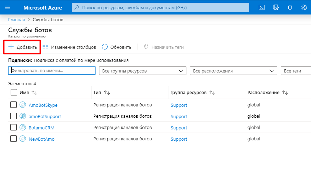Open the Все теги dropdown
The width and height of the screenshot is (311, 175).
296,71
